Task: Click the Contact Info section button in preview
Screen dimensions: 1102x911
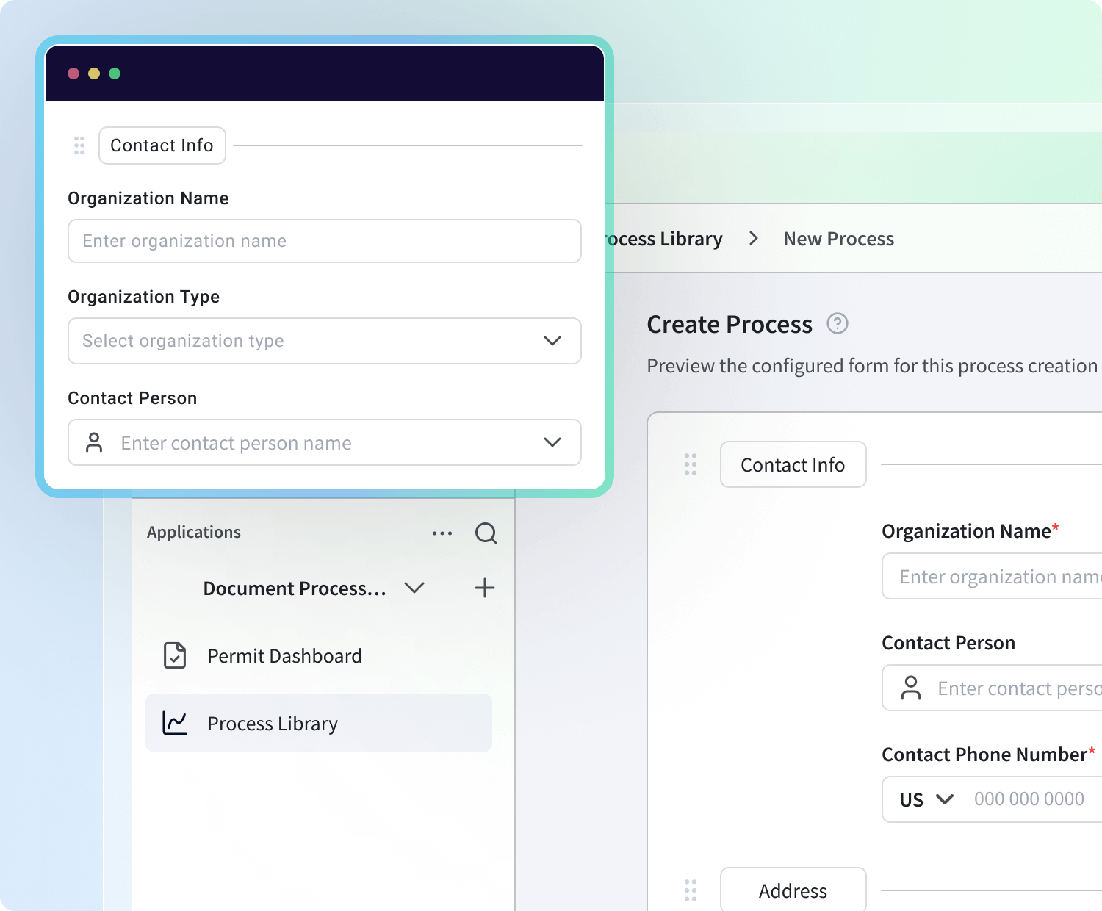Action: coord(793,465)
